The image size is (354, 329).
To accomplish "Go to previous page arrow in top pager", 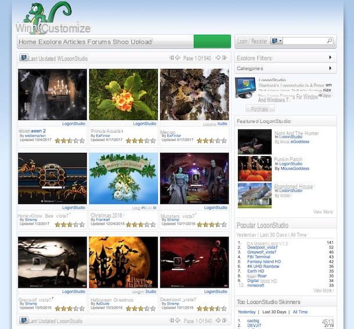I will (178, 58).
